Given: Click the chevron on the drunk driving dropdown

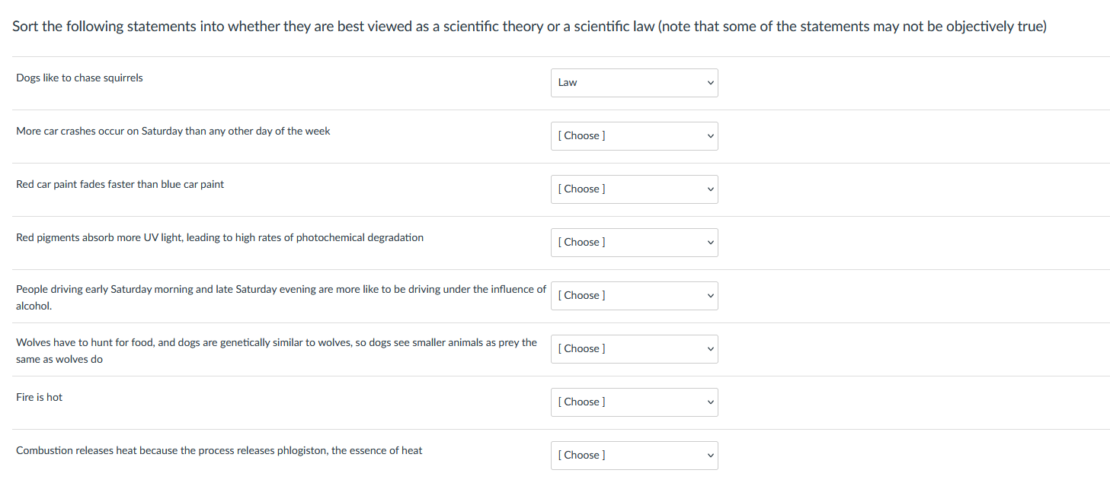Looking at the screenshot, I should click(710, 295).
